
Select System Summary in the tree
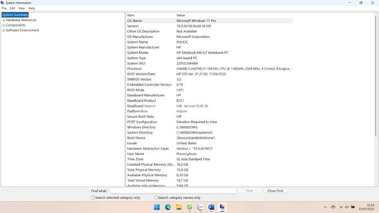[15, 15]
